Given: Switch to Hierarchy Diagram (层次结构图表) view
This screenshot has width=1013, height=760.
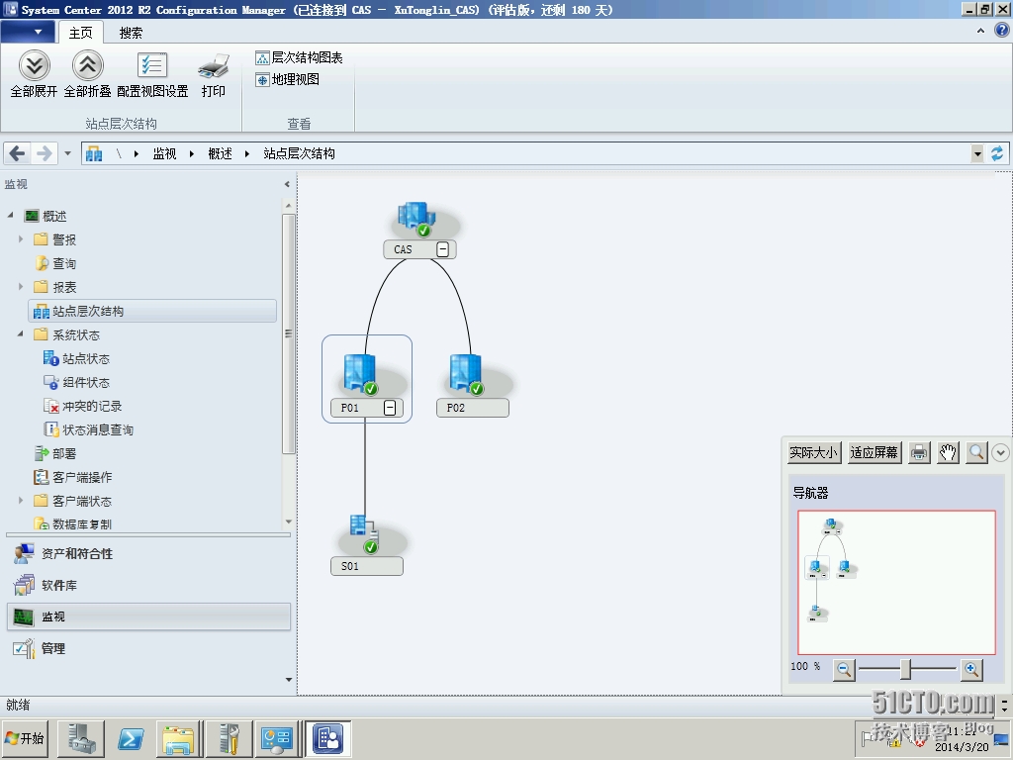Looking at the screenshot, I should coord(299,57).
